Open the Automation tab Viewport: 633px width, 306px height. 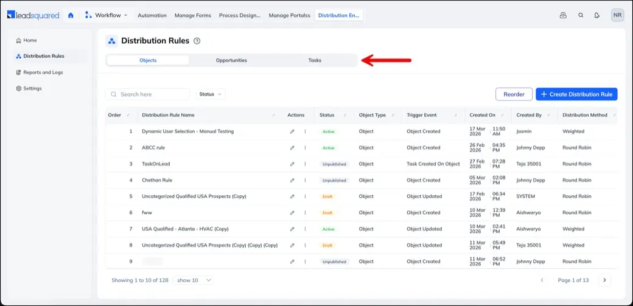pyautogui.click(x=152, y=15)
